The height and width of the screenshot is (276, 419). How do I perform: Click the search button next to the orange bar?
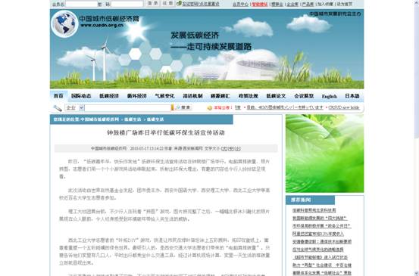[183, 107]
